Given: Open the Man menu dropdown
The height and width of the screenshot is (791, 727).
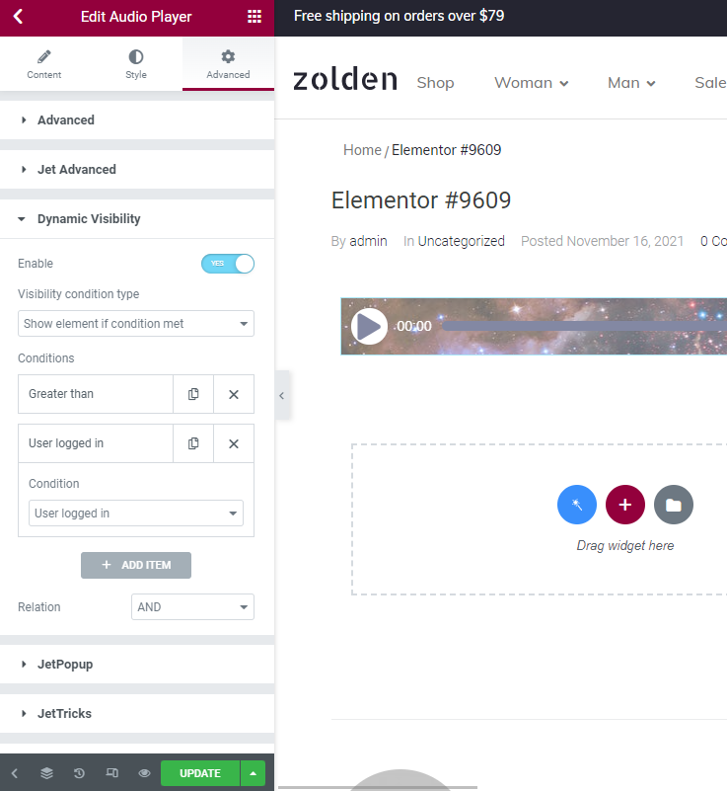Looking at the screenshot, I should [x=631, y=83].
